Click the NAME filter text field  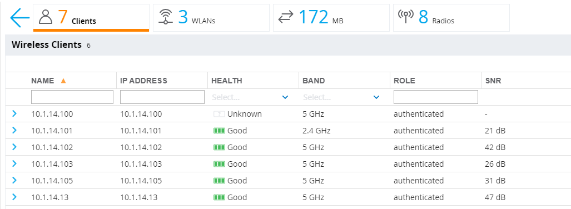[72, 97]
